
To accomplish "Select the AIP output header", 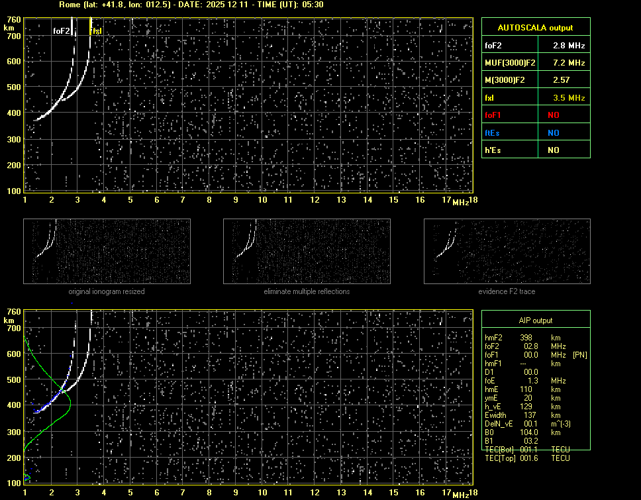I will coord(535,321).
